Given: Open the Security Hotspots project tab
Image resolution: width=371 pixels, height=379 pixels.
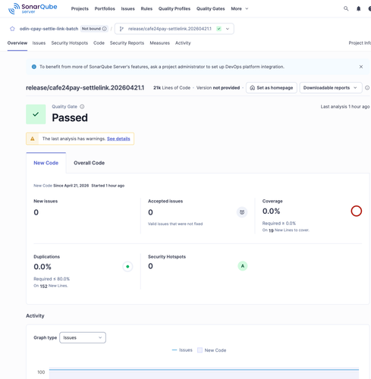Looking at the screenshot, I should coord(70,43).
